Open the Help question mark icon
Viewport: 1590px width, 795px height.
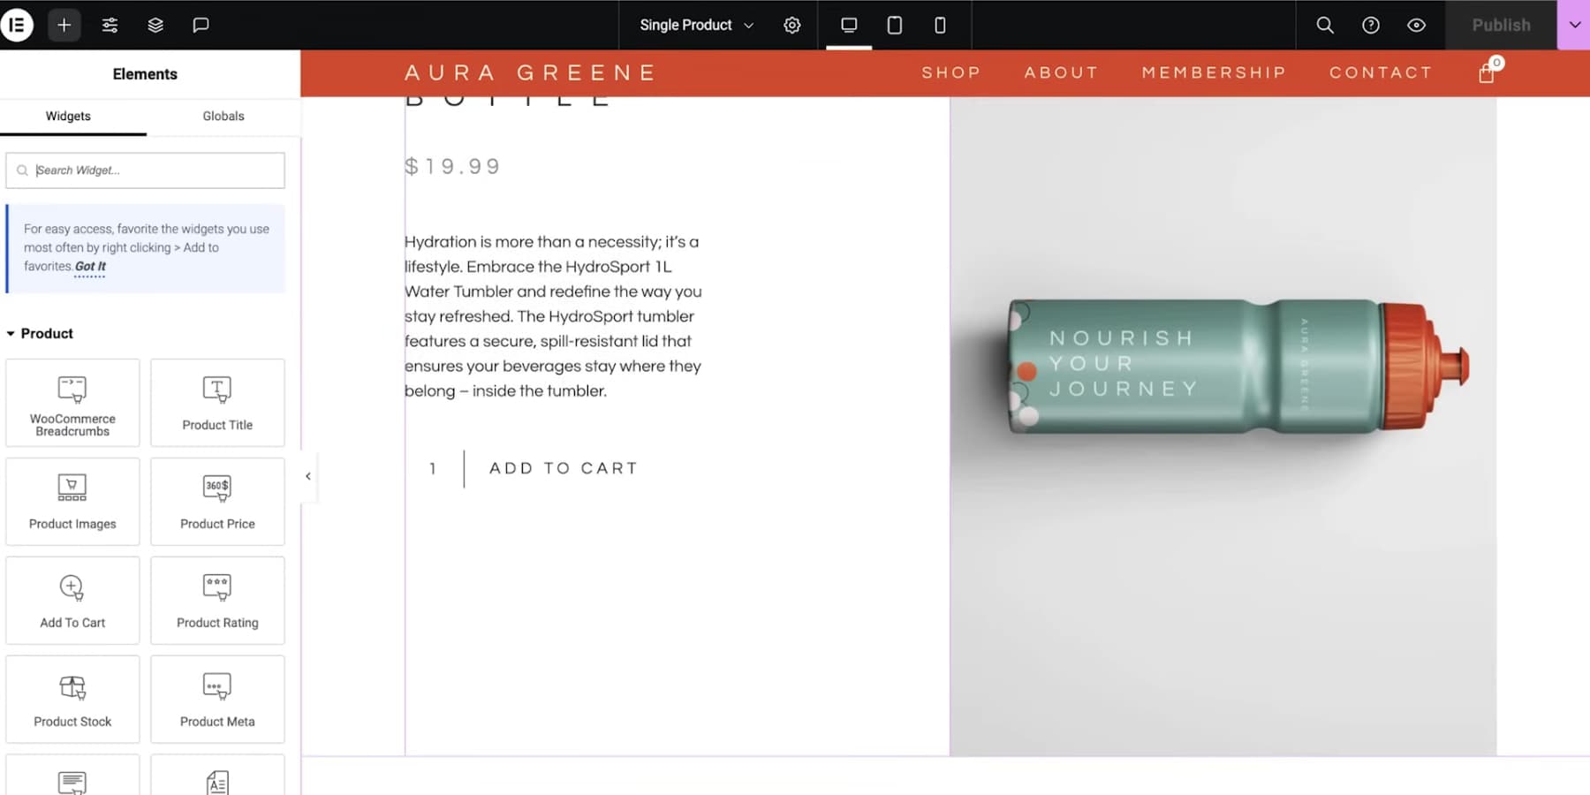coord(1371,25)
